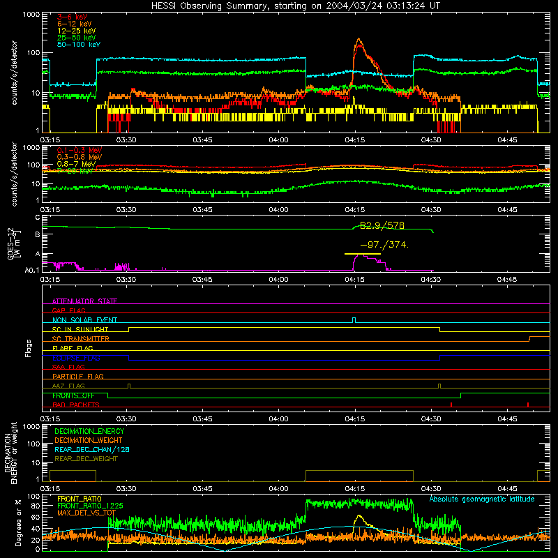Select the DECIMATION_ENERGY legend label
Image resolution: width=558 pixels, height=558 pixels.
pyautogui.click(x=89, y=431)
